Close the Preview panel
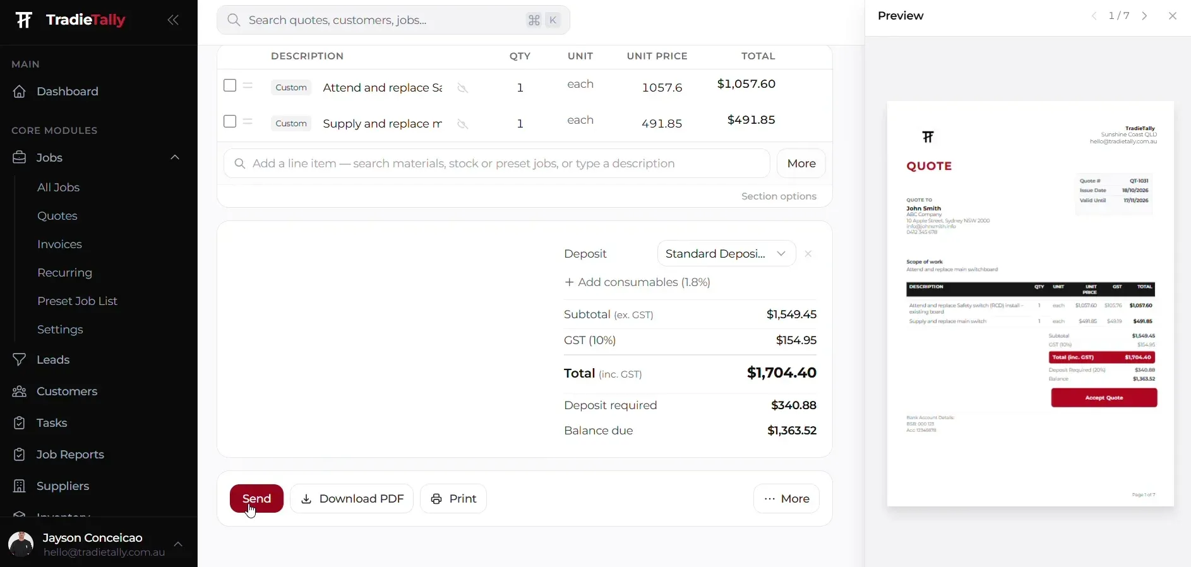The image size is (1191, 567). pos(1173,16)
